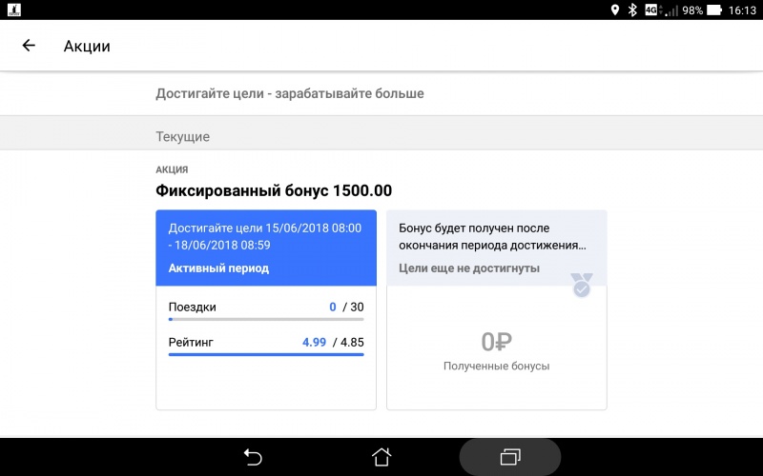Image resolution: width=763 pixels, height=476 pixels.
Task: Tap the 16:13 clock in status bar
Action: tap(742, 10)
